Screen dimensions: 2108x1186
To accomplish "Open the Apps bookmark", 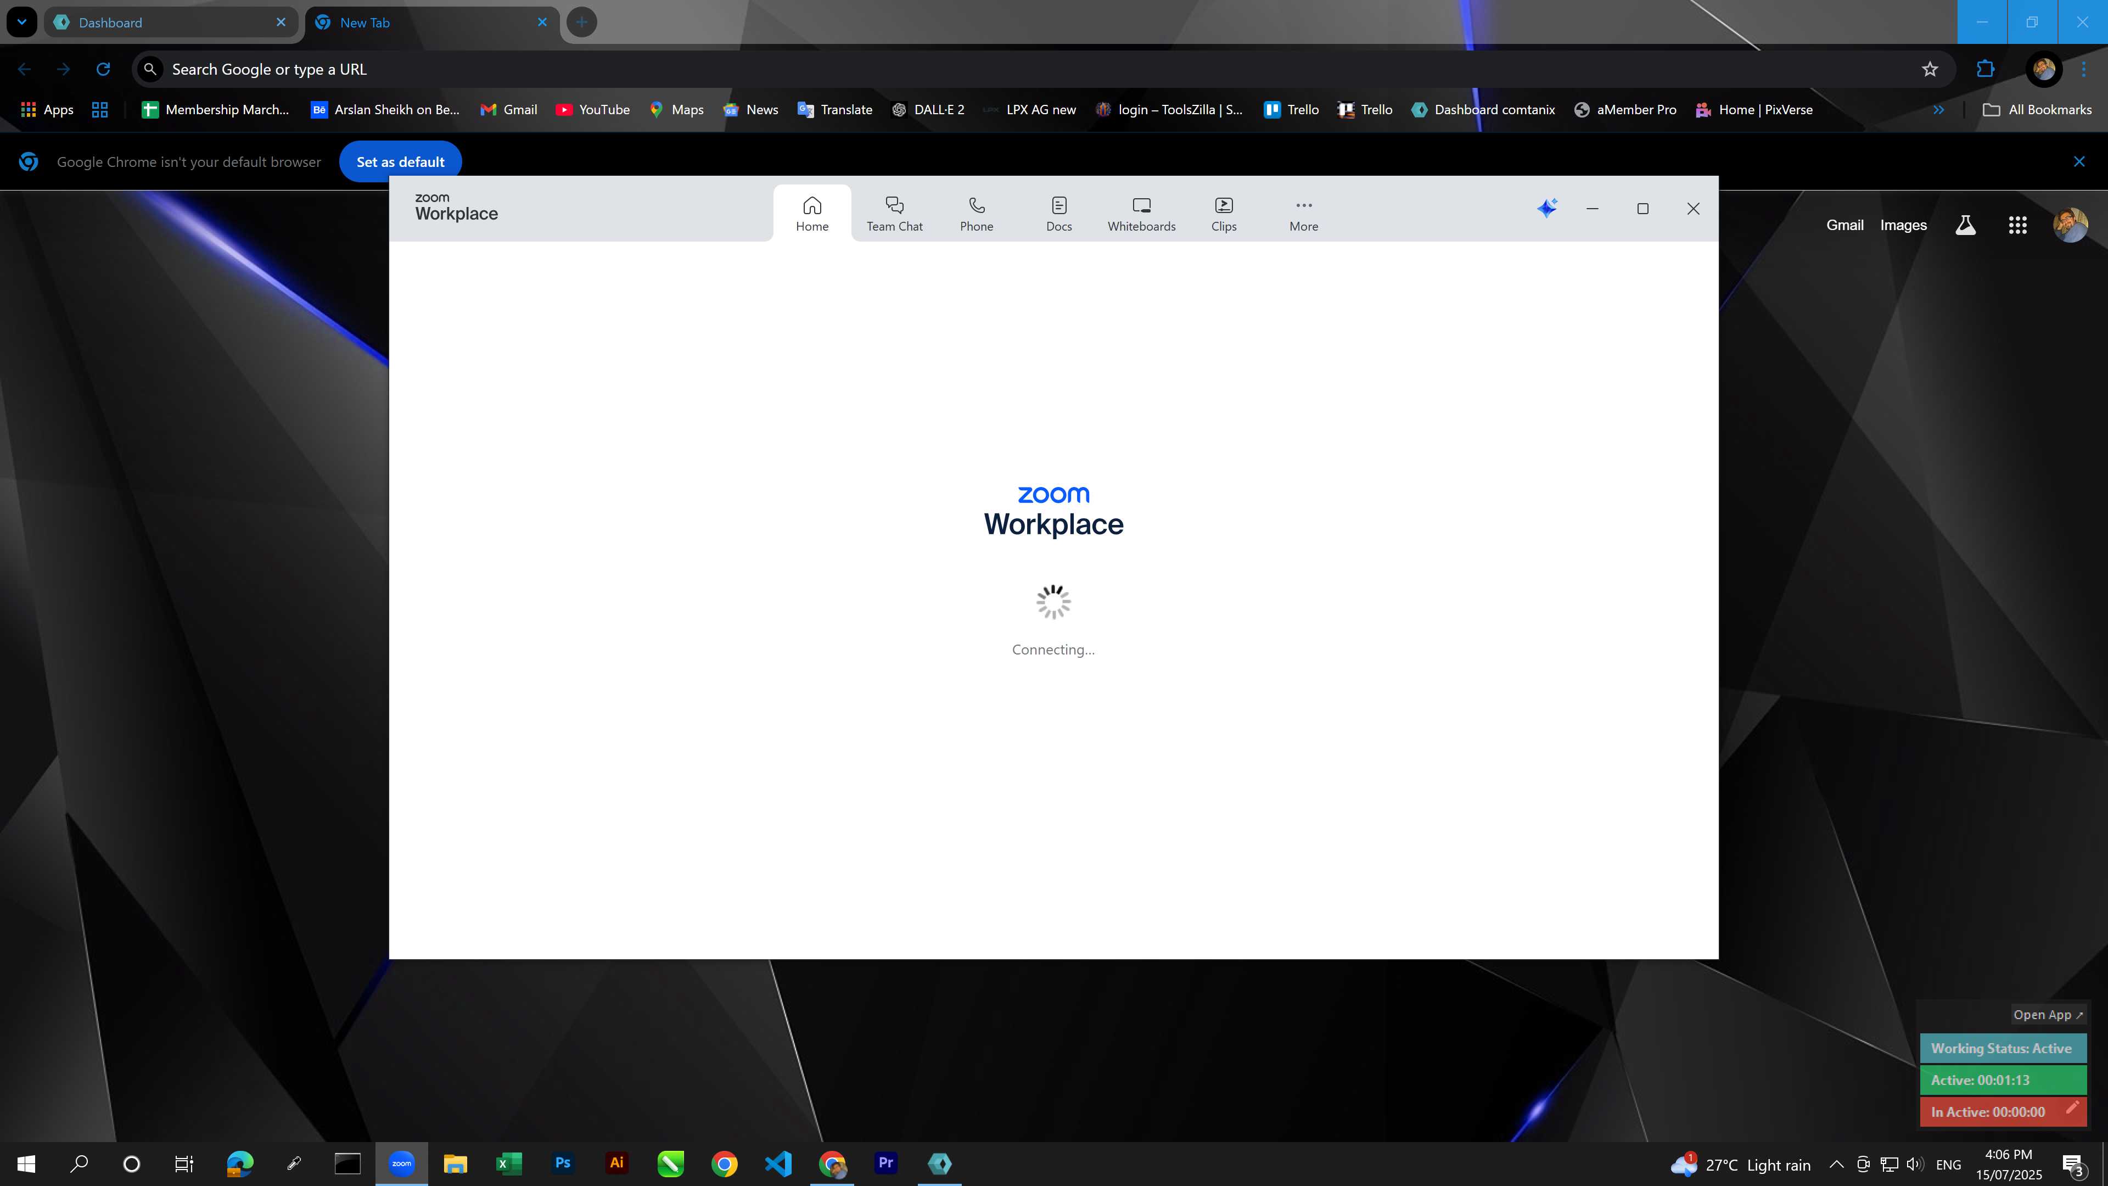I will [x=47, y=110].
